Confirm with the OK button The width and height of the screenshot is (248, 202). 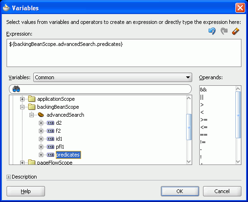tap(180, 191)
